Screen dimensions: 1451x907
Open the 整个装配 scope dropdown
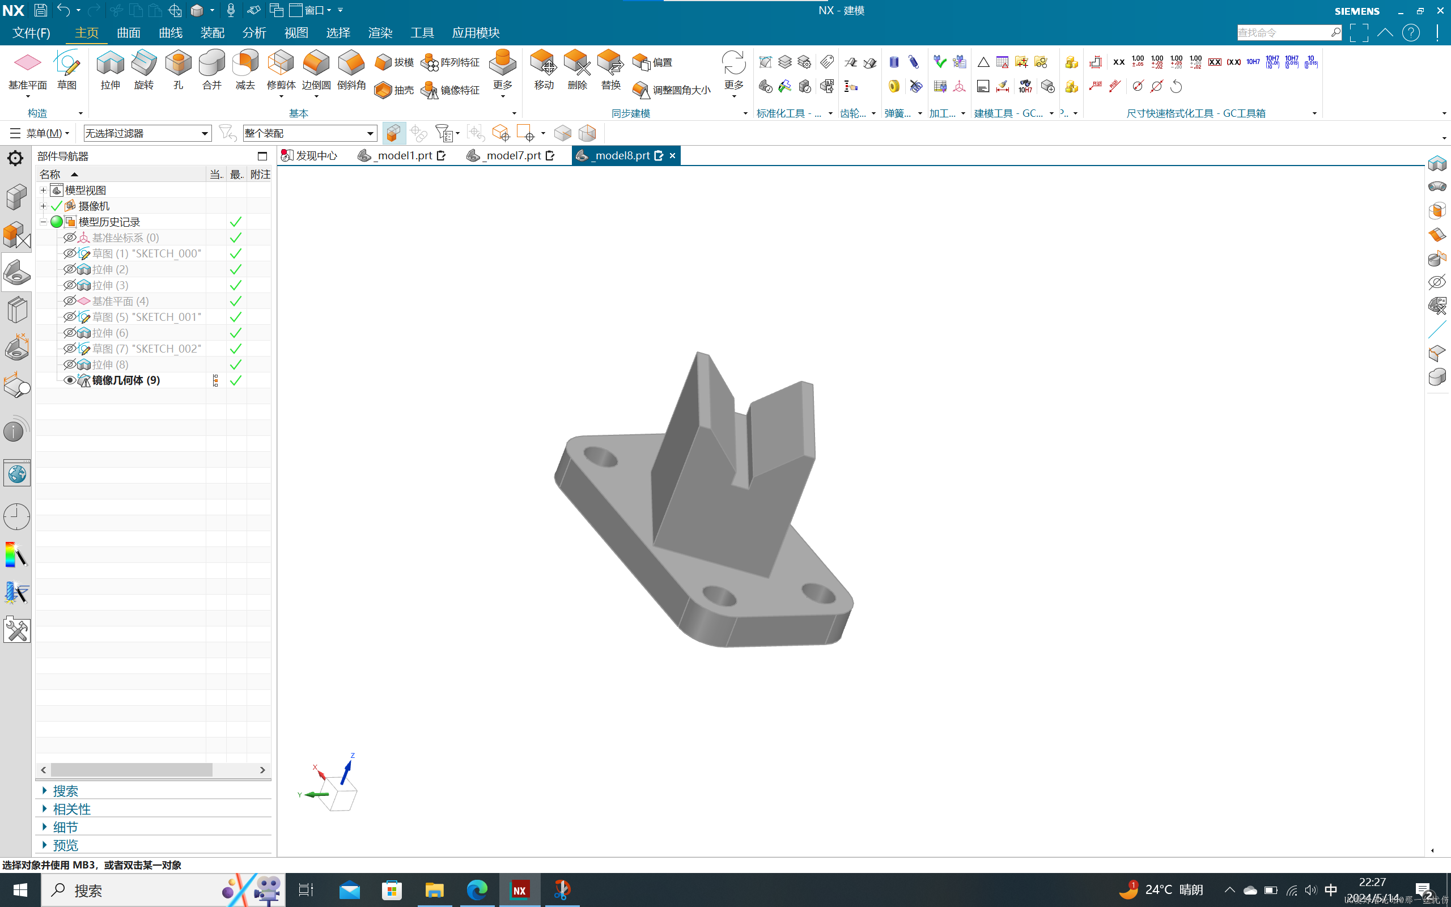pos(309,133)
